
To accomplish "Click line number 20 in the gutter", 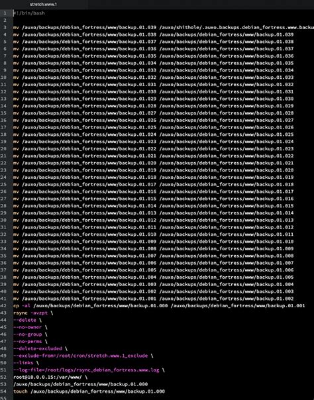I will tap(3, 149).
